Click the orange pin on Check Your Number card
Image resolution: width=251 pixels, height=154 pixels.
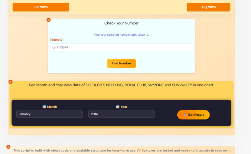pos(48,20)
